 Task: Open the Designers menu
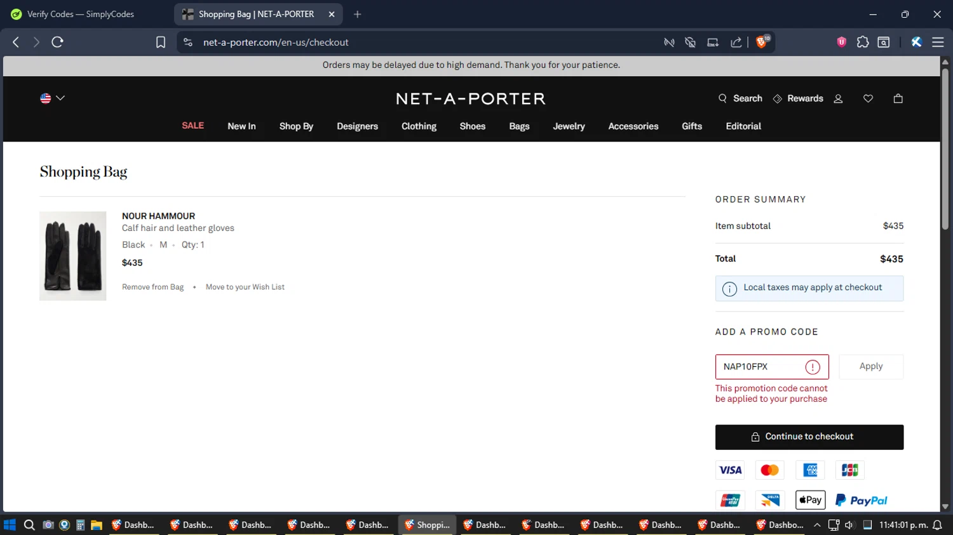[357, 126]
